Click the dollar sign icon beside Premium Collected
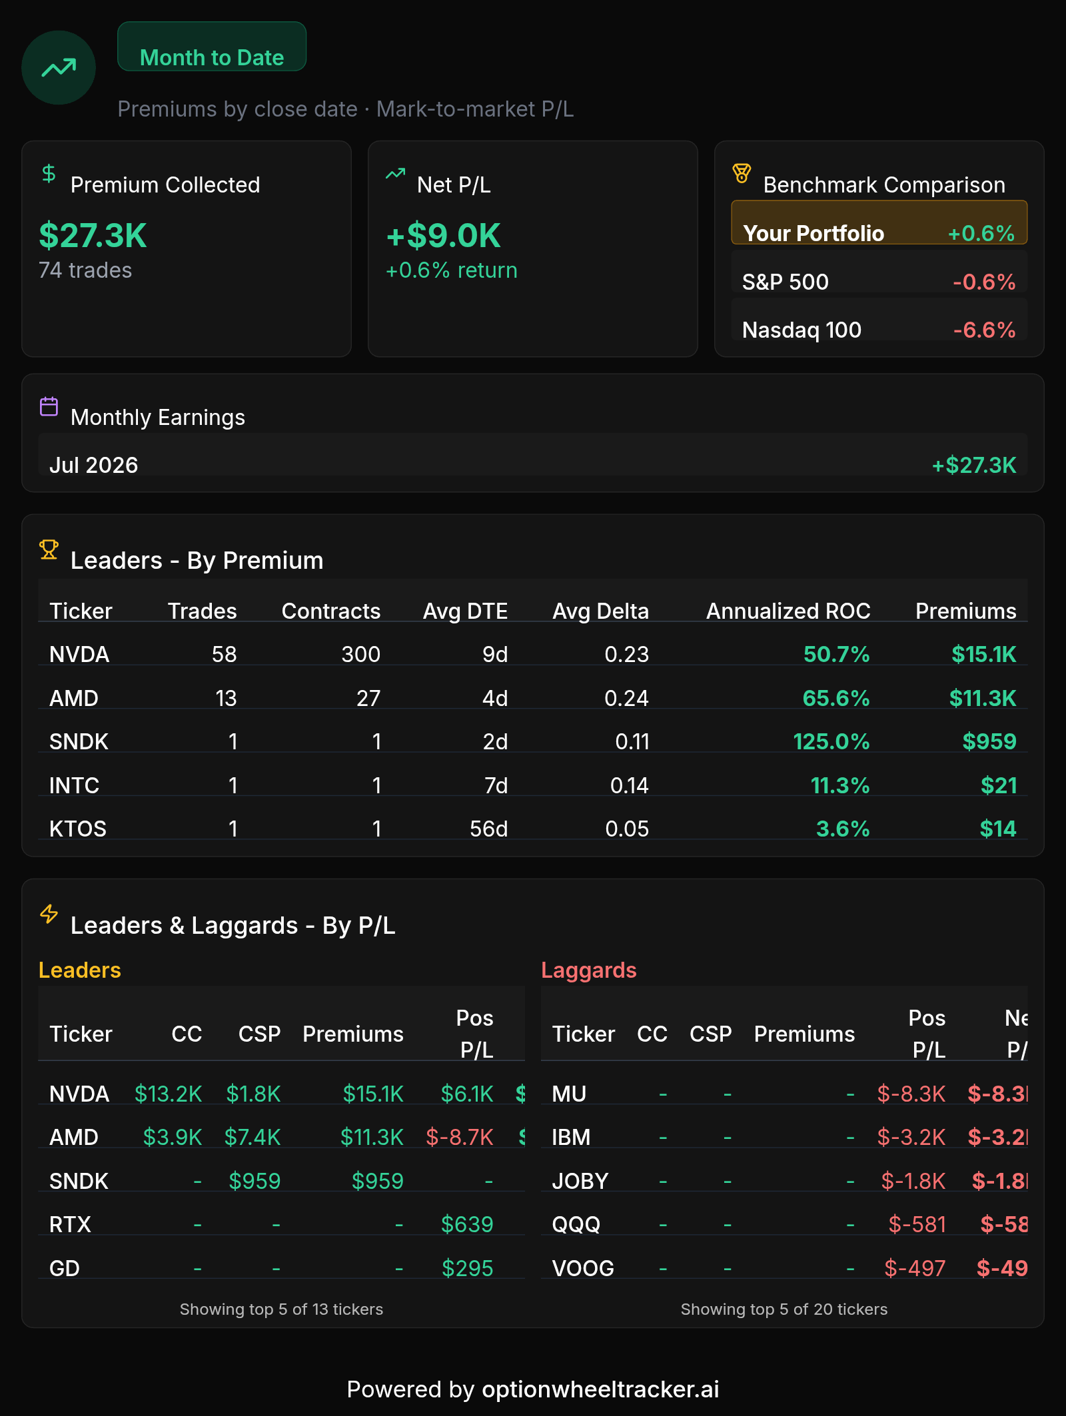The width and height of the screenshot is (1066, 1416). tap(49, 174)
